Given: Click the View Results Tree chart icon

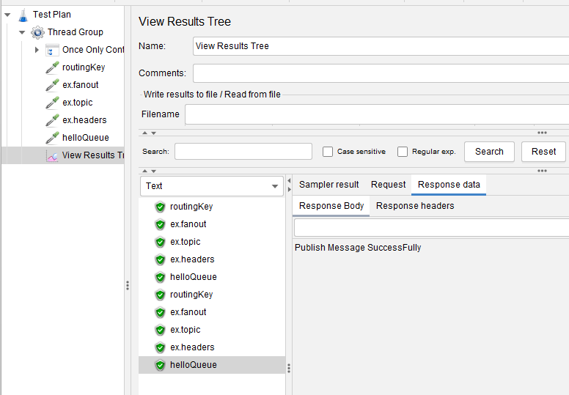Looking at the screenshot, I should click(52, 155).
